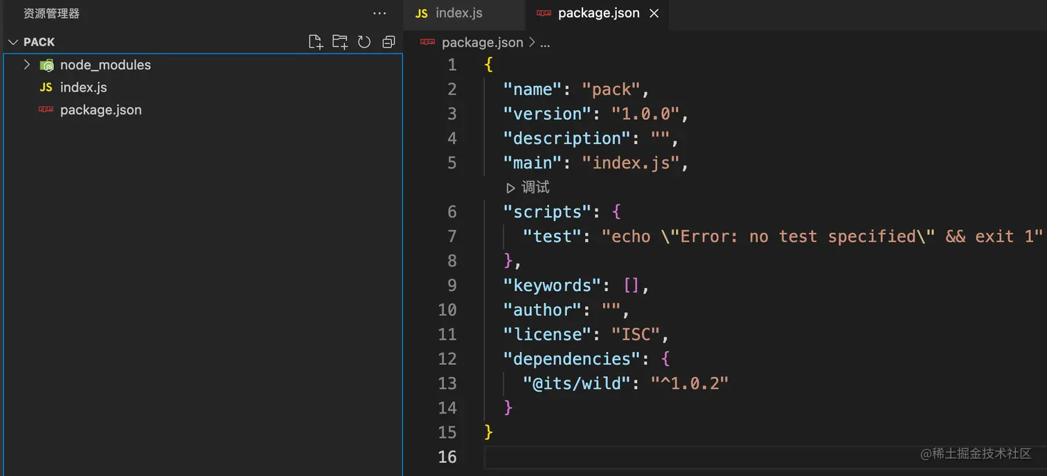This screenshot has height=476, width=1047.
Task: Click the npm icon beside package.json in explorer
Action: pos(46,109)
